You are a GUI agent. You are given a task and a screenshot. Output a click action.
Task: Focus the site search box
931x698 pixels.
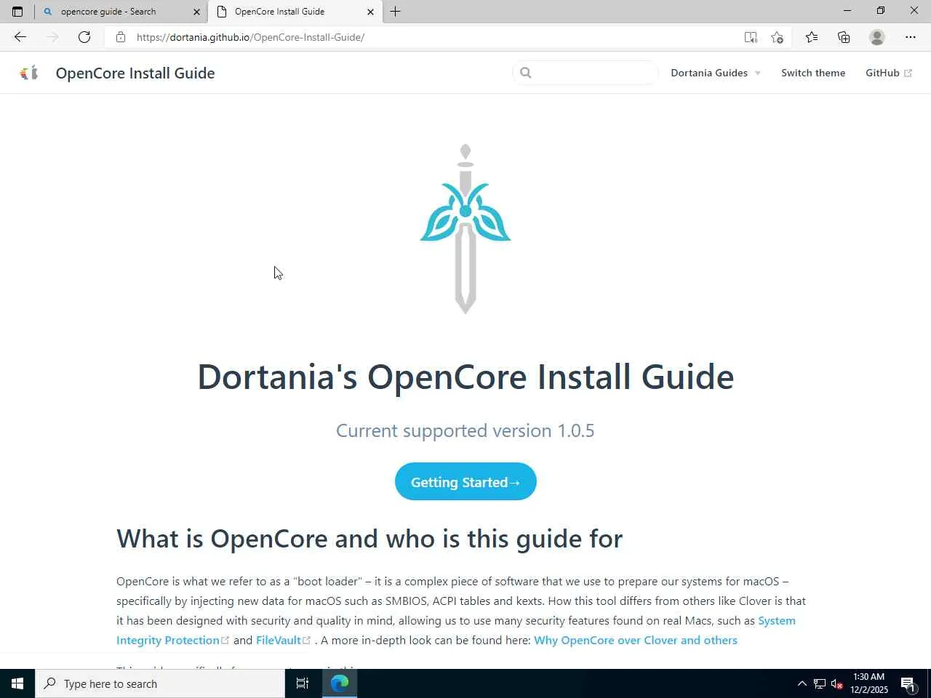tap(586, 73)
